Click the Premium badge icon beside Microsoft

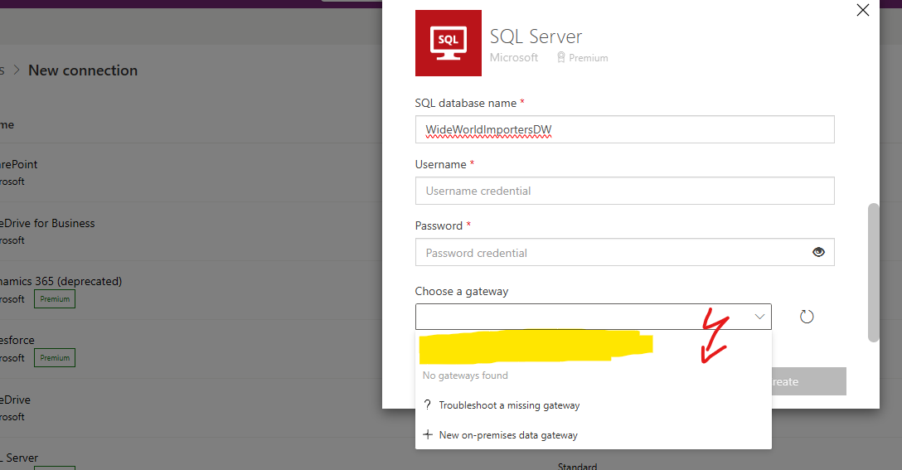click(x=561, y=58)
